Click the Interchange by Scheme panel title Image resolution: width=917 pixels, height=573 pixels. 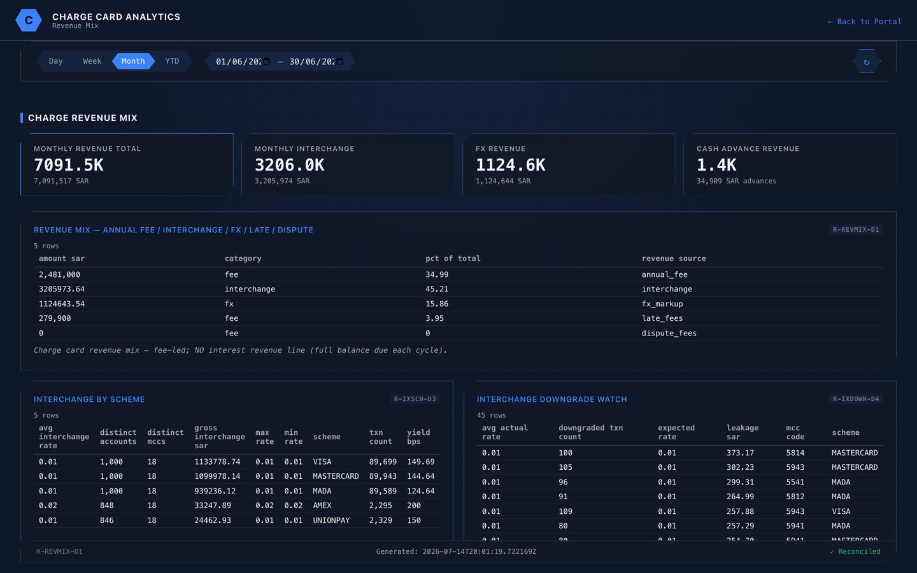pos(89,399)
